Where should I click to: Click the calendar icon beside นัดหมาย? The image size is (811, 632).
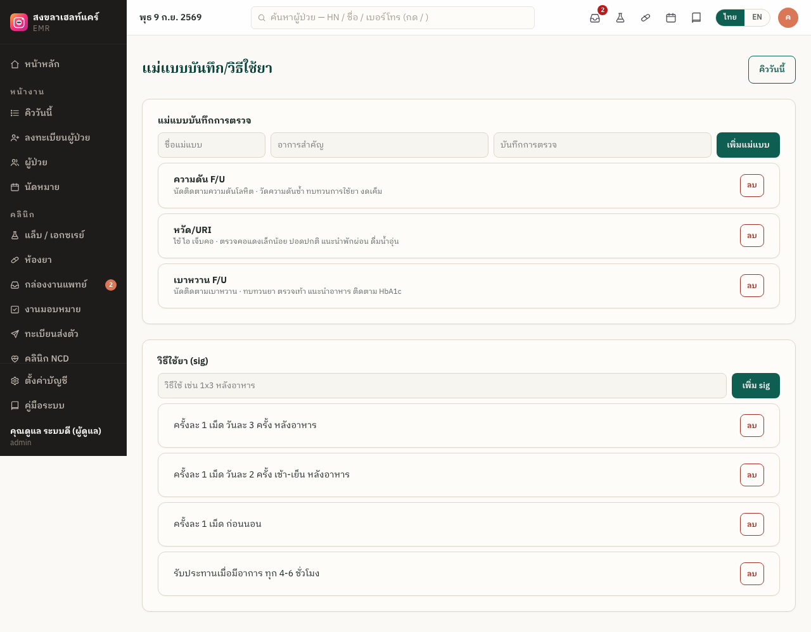click(x=15, y=187)
